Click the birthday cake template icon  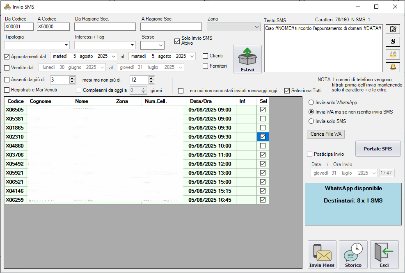(393, 54)
